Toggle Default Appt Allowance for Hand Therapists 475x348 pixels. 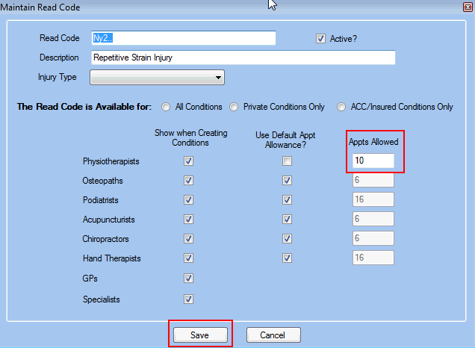tap(288, 258)
